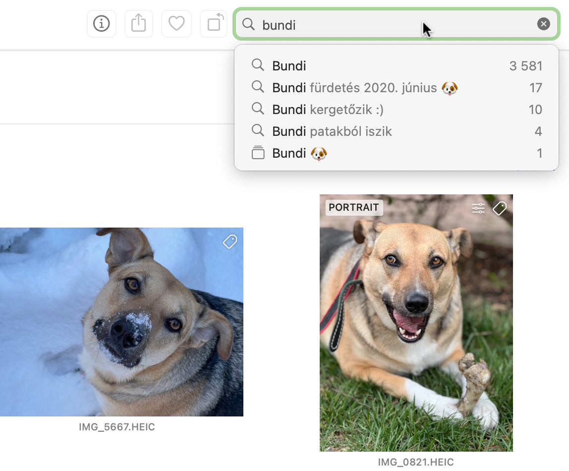Click the magnifier icon beside "Bundi kergetőzik"

point(258,108)
